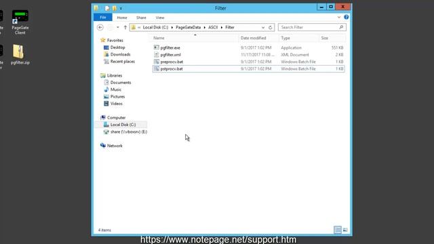Click Properties quick access toolbar icon
434x244 pixels.
[107, 8]
